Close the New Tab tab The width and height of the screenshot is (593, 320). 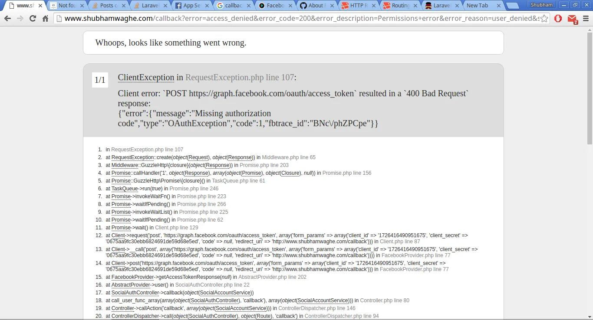(498, 6)
